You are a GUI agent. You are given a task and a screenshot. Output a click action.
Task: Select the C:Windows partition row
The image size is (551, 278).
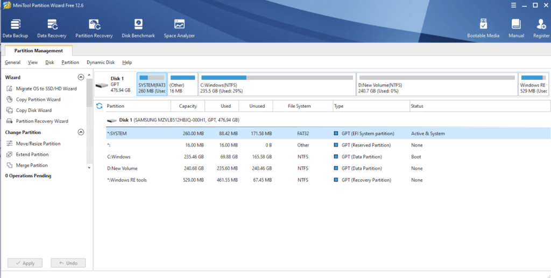(328, 157)
